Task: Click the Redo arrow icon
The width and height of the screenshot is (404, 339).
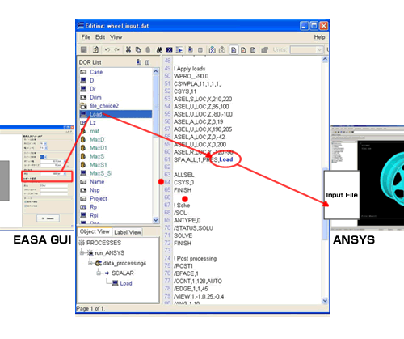Action: 117,49
